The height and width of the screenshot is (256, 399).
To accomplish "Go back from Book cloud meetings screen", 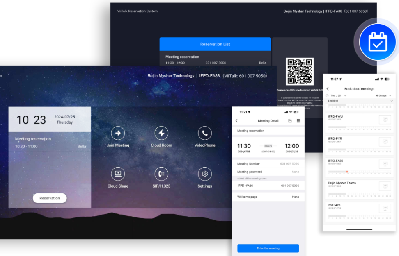I will click(x=327, y=89).
